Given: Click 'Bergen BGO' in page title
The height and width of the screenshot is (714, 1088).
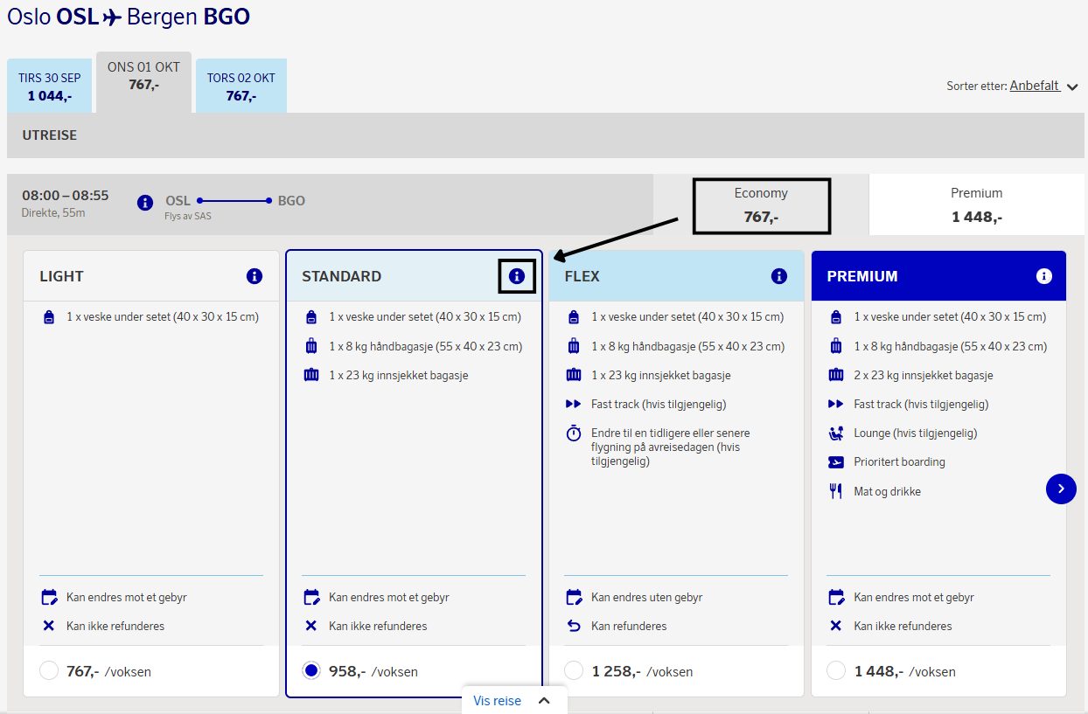Looking at the screenshot, I should point(188,17).
